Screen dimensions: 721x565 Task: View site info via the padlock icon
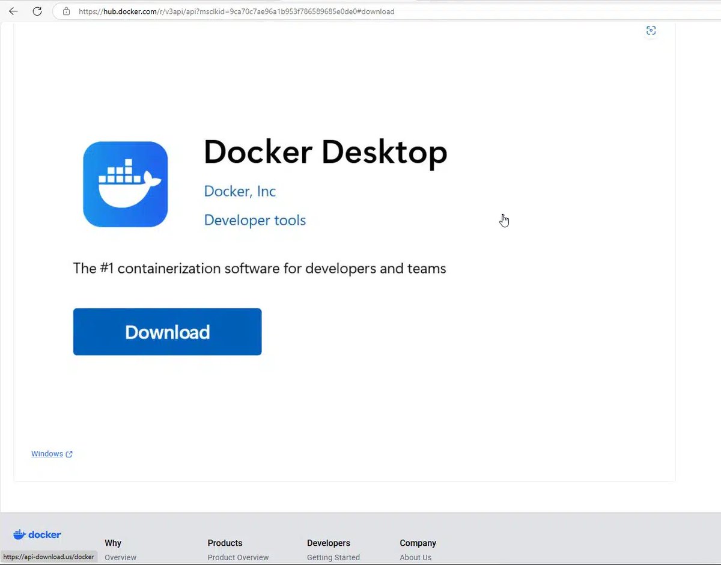(x=67, y=11)
